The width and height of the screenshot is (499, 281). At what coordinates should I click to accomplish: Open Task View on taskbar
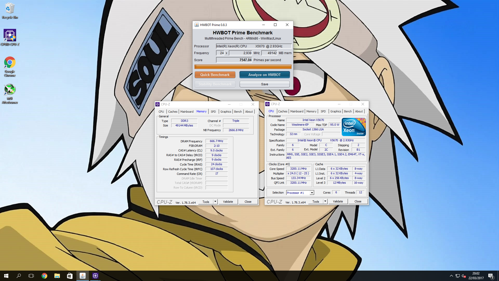point(31,276)
